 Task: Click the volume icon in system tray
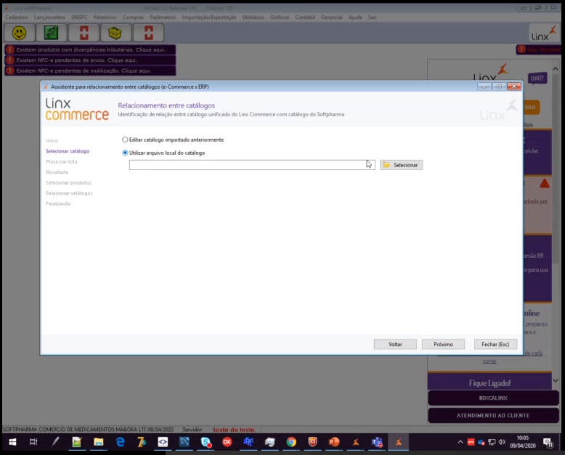click(x=502, y=442)
